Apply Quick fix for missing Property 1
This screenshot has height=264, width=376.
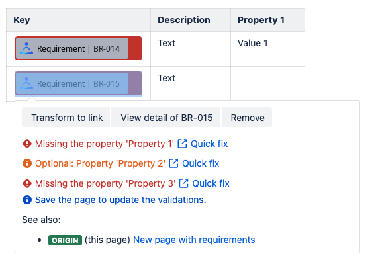(x=209, y=144)
